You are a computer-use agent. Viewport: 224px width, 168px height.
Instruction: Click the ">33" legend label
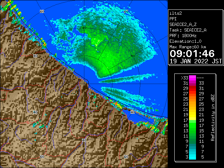coord(184,78)
